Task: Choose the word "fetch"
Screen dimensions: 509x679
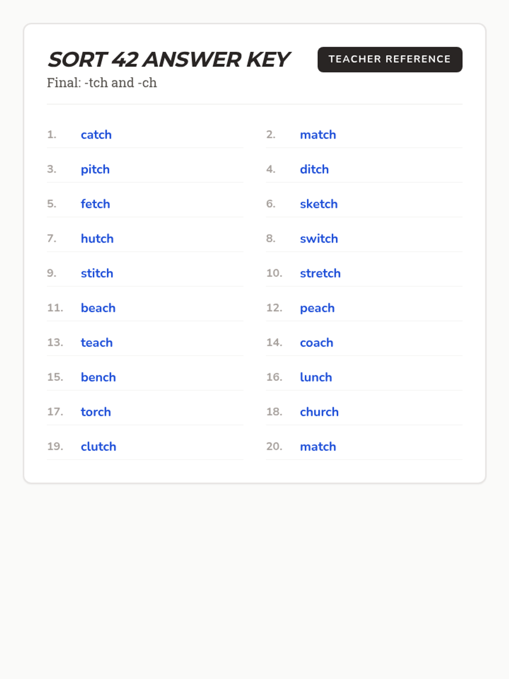Action: (x=95, y=204)
